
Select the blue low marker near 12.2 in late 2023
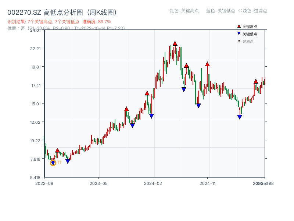coord(132,126)
